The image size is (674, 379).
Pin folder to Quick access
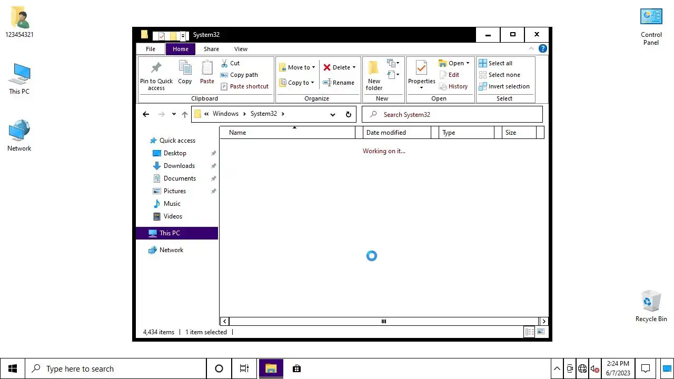point(156,75)
